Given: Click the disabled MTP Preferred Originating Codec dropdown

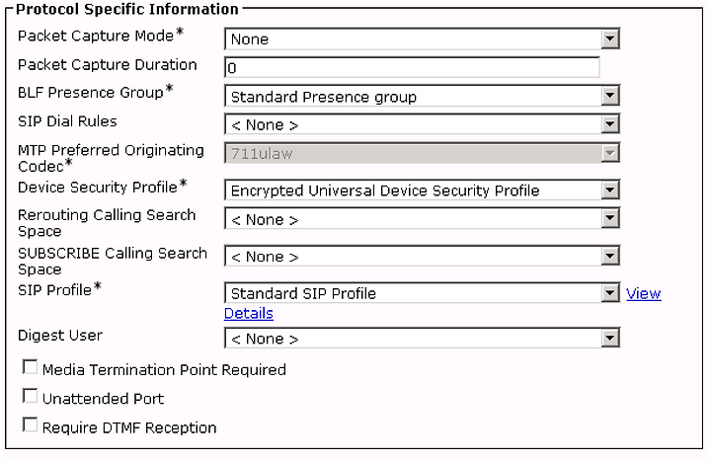Looking at the screenshot, I should point(422,153).
